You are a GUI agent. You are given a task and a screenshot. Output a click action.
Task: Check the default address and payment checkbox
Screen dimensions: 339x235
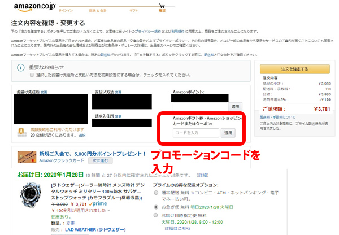tap(32, 75)
